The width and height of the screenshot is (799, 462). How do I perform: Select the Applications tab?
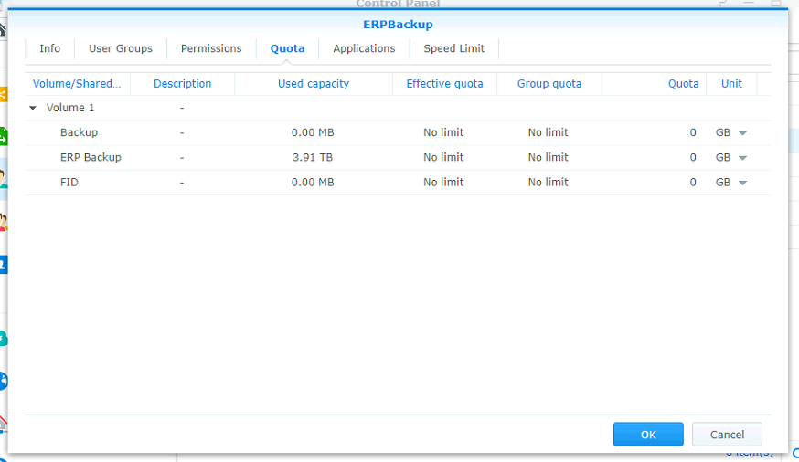(364, 48)
